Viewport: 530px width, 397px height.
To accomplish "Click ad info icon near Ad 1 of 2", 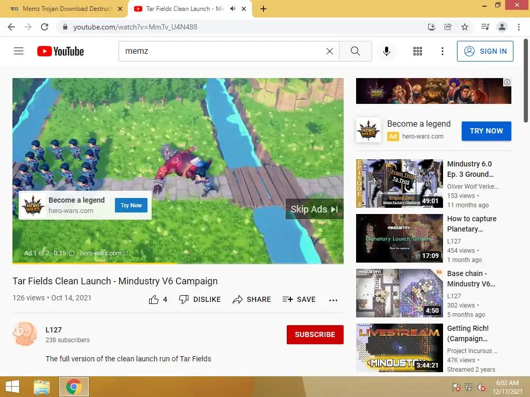I will (x=71, y=253).
